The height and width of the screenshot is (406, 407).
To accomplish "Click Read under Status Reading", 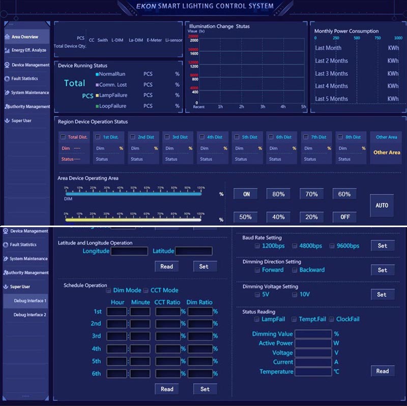I will 382,371.
